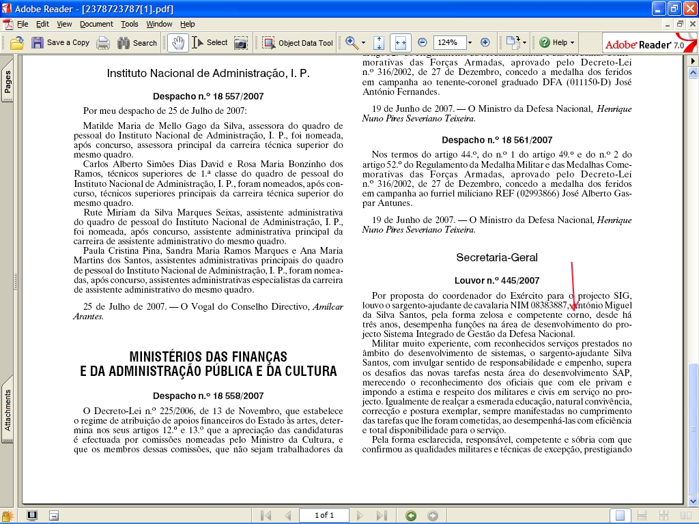Go to the previous page

click(x=288, y=516)
